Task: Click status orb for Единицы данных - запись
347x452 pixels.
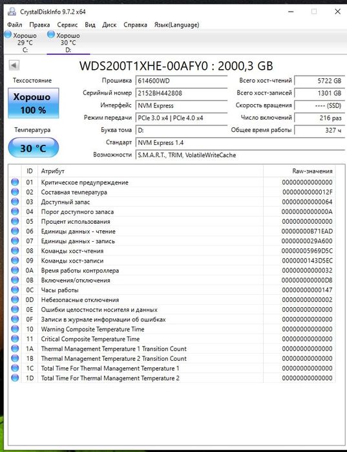Action: point(15,241)
